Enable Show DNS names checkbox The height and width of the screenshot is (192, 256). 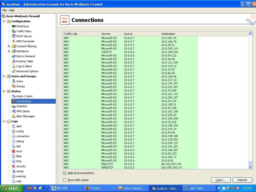[65, 180]
